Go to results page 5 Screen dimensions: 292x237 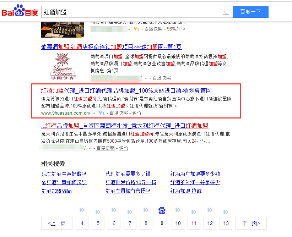tap(98, 223)
